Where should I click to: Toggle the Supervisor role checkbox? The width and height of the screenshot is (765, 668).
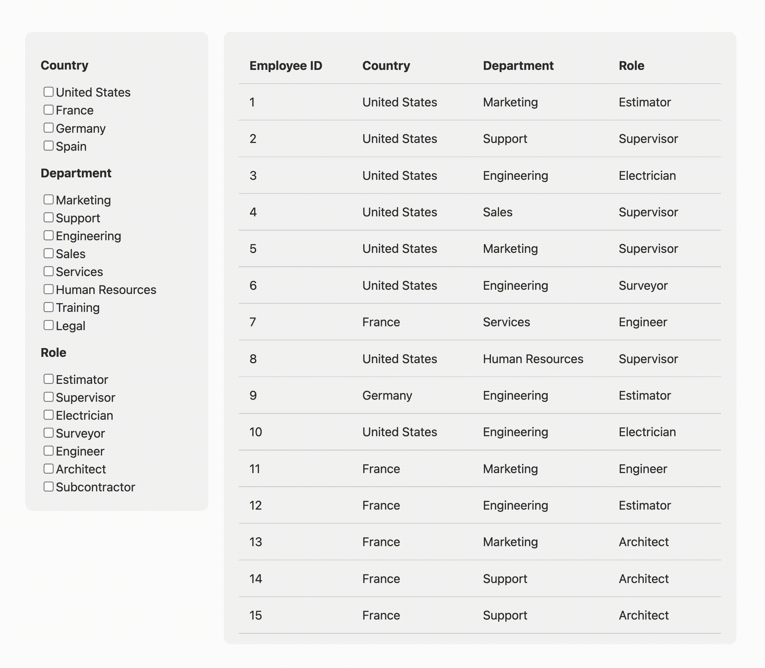[48, 397]
